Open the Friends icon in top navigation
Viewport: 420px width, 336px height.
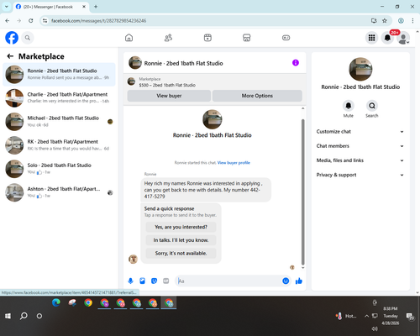coord(168,38)
